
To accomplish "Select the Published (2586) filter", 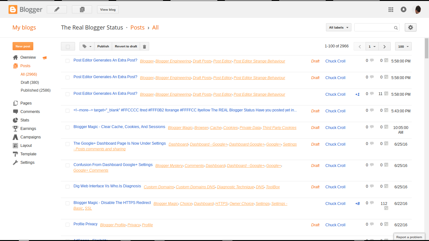I will pos(35,90).
